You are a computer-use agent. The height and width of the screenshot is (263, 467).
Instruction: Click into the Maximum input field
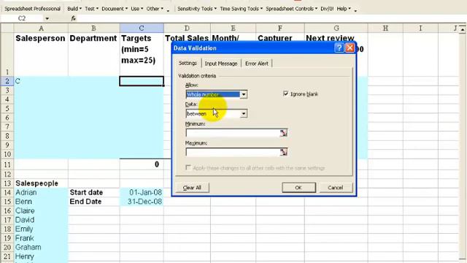pyautogui.click(x=233, y=152)
